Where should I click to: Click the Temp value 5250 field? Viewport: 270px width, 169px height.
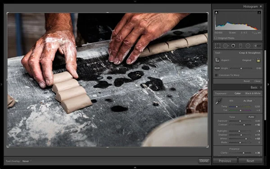coord(257,106)
